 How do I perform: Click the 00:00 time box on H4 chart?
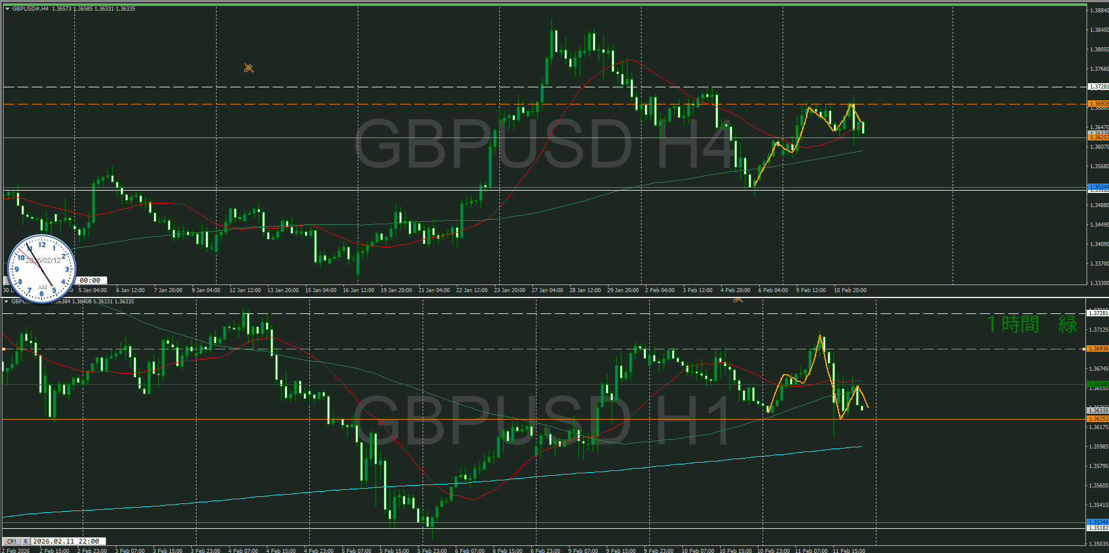pyautogui.click(x=90, y=280)
